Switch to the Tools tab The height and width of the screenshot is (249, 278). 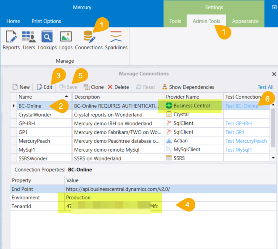pyautogui.click(x=175, y=21)
